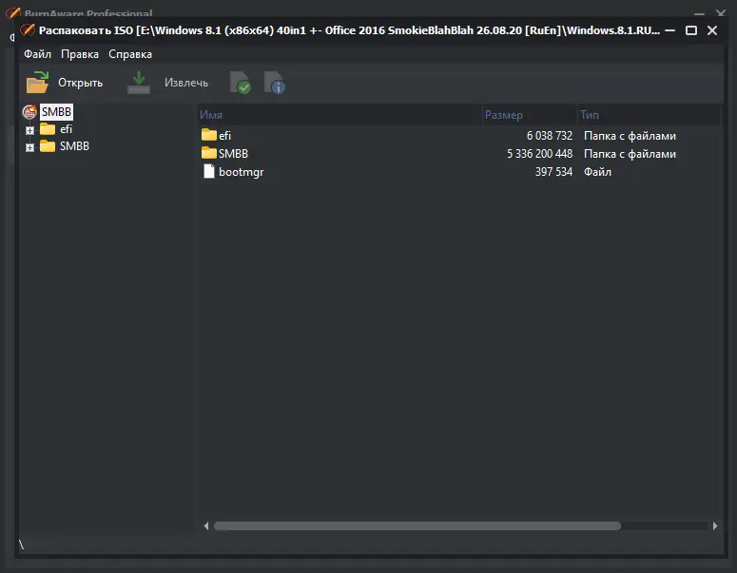Click the Извлечь toolbar label
737x573 pixels.
(x=186, y=83)
